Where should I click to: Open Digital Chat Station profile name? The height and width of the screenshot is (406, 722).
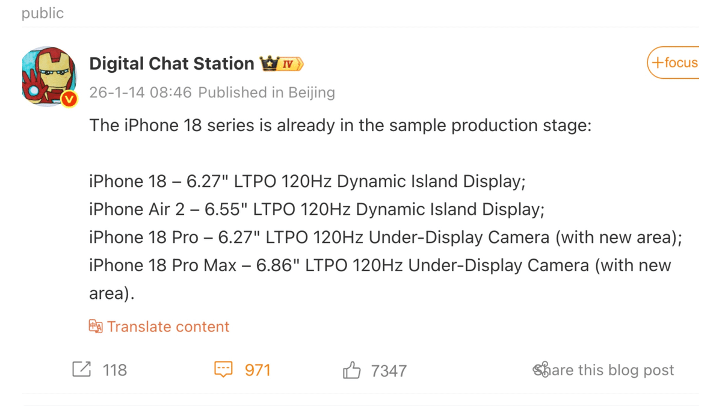171,64
